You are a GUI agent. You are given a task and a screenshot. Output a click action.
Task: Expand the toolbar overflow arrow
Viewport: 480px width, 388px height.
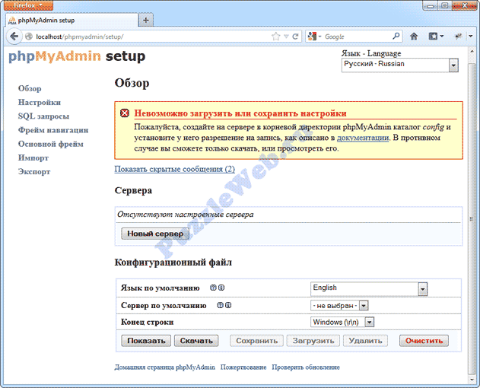[x=471, y=37]
